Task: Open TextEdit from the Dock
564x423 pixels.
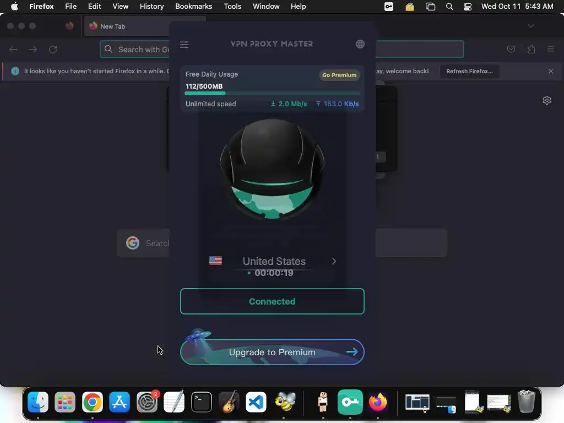Action: (174, 402)
